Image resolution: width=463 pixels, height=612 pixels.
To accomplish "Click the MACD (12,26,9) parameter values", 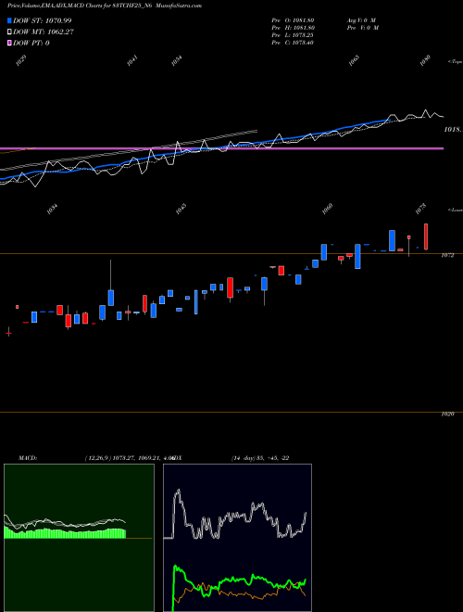I will tap(129, 458).
